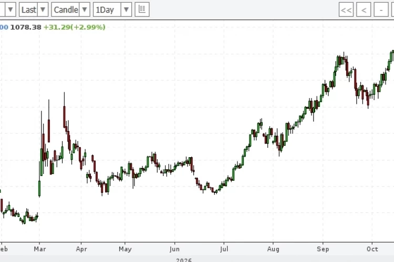Image resolution: width=394 pixels, height=262 pixels.
Task: Click the Jul label on the time axis
Action: tap(224, 249)
